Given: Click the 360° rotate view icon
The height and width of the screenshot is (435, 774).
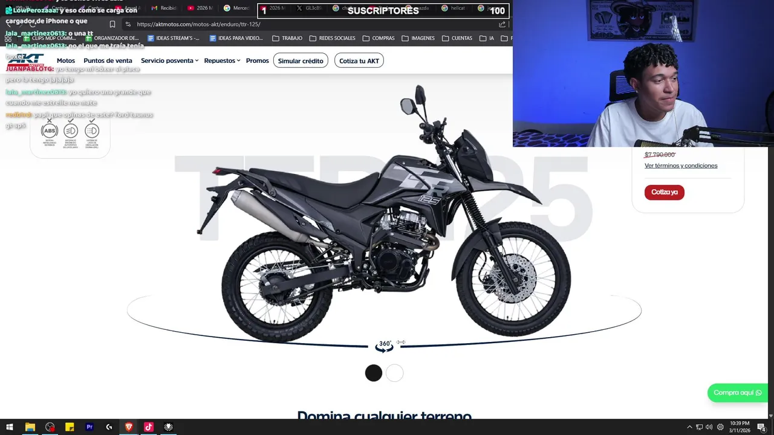Looking at the screenshot, I should tap(385, 346).
